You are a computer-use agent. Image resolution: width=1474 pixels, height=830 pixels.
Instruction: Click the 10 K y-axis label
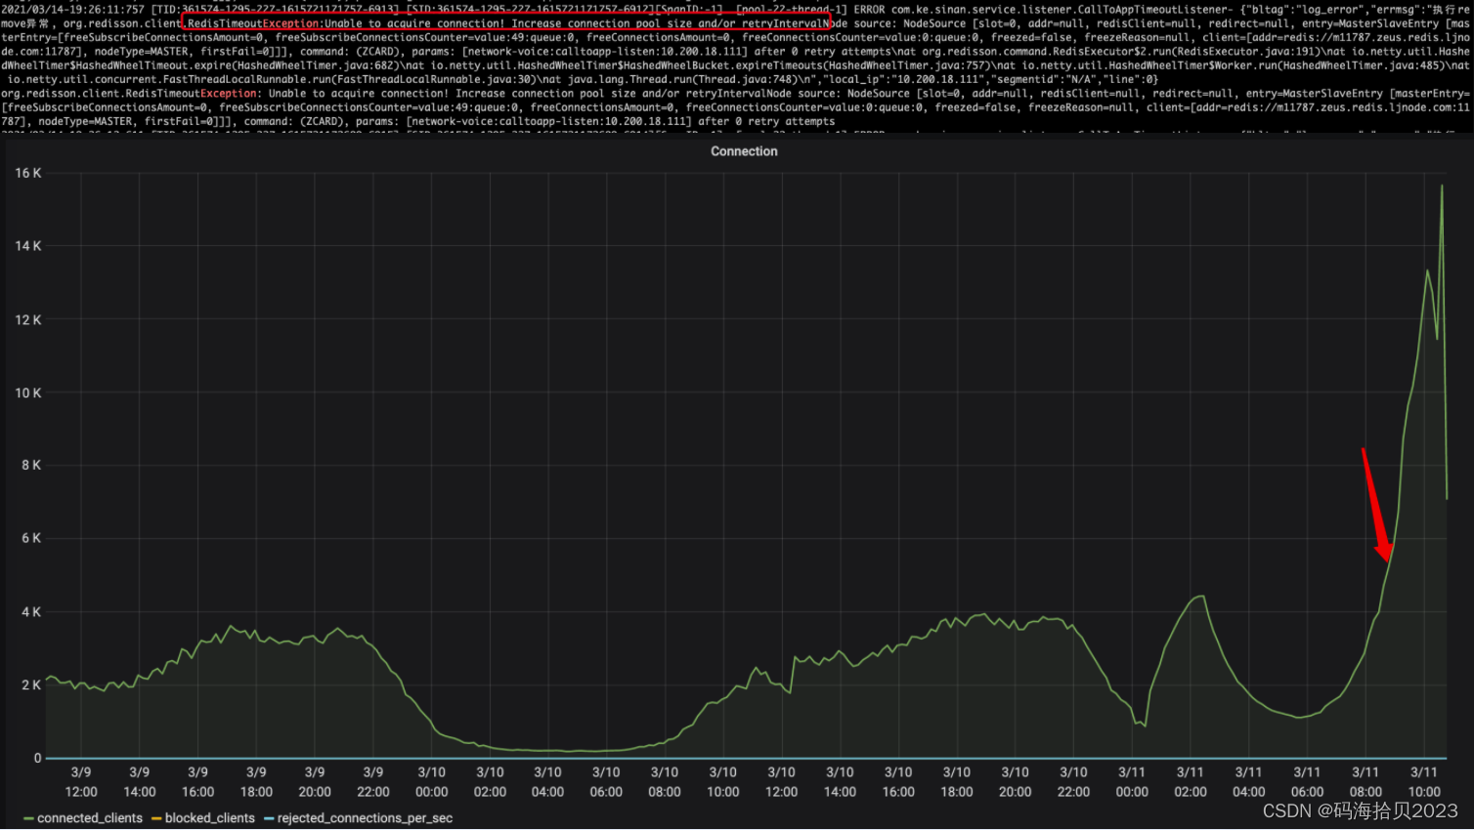28,393
